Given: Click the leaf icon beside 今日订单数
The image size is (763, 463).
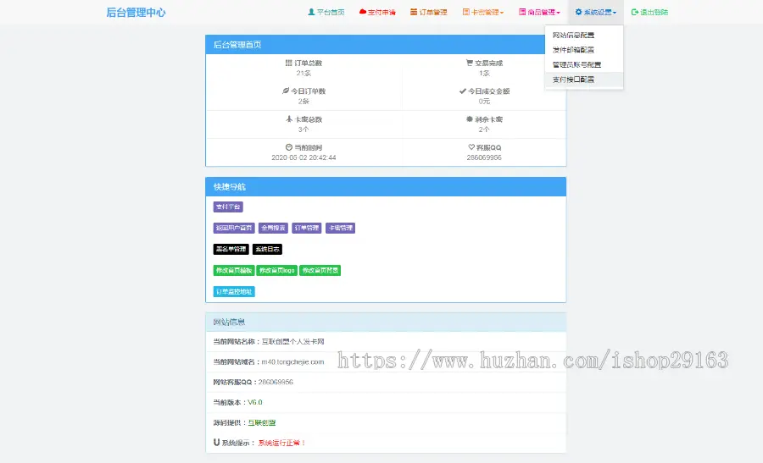Looking at the screenshot, I should [x=286, y=91].
